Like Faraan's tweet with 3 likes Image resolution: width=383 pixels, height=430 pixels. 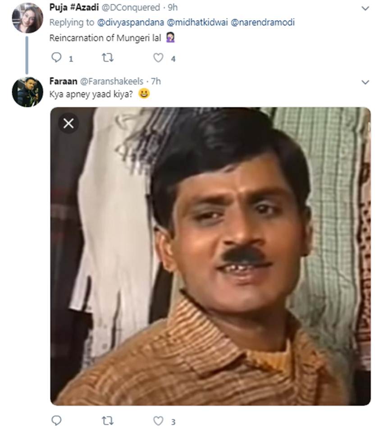(x=158, y=421)
